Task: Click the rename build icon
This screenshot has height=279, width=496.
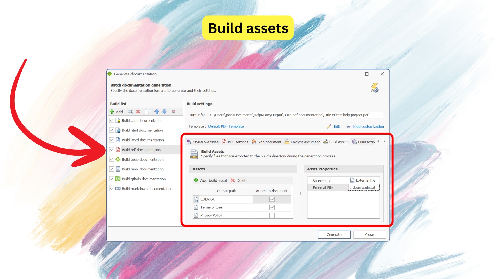Action: coord(131,112)
